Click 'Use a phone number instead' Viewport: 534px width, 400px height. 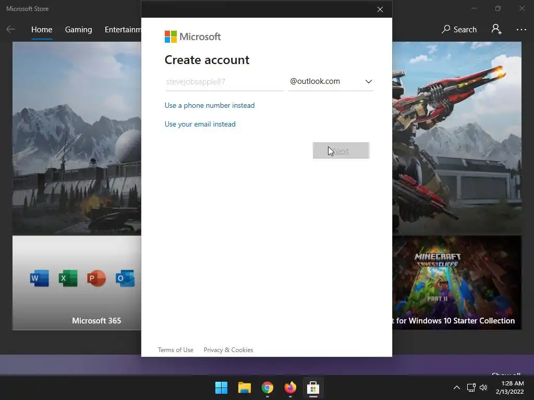tap(210, 105)
